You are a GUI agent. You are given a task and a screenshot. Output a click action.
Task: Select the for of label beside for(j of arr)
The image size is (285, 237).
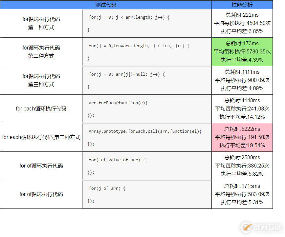click(41, 194)
